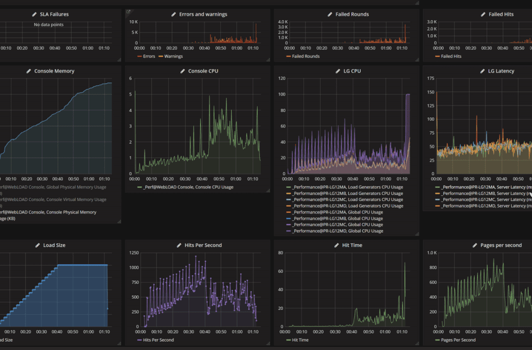This screenshot has height=350, width=532.
Task: Click the PR-LG12MA Load Generators CPU Usage legend label
Action: tap(347, 187)
